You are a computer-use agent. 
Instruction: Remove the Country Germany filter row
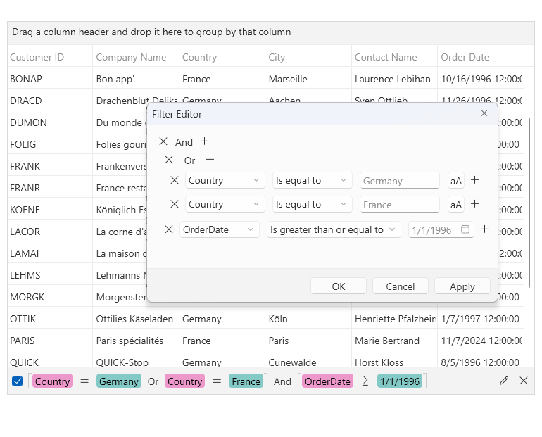(175, 180)
